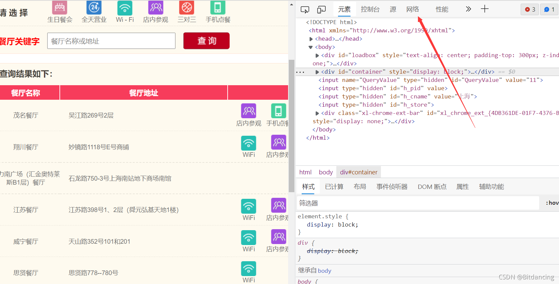
Task: Open the 网络 network tab
Action: (412, 9)
